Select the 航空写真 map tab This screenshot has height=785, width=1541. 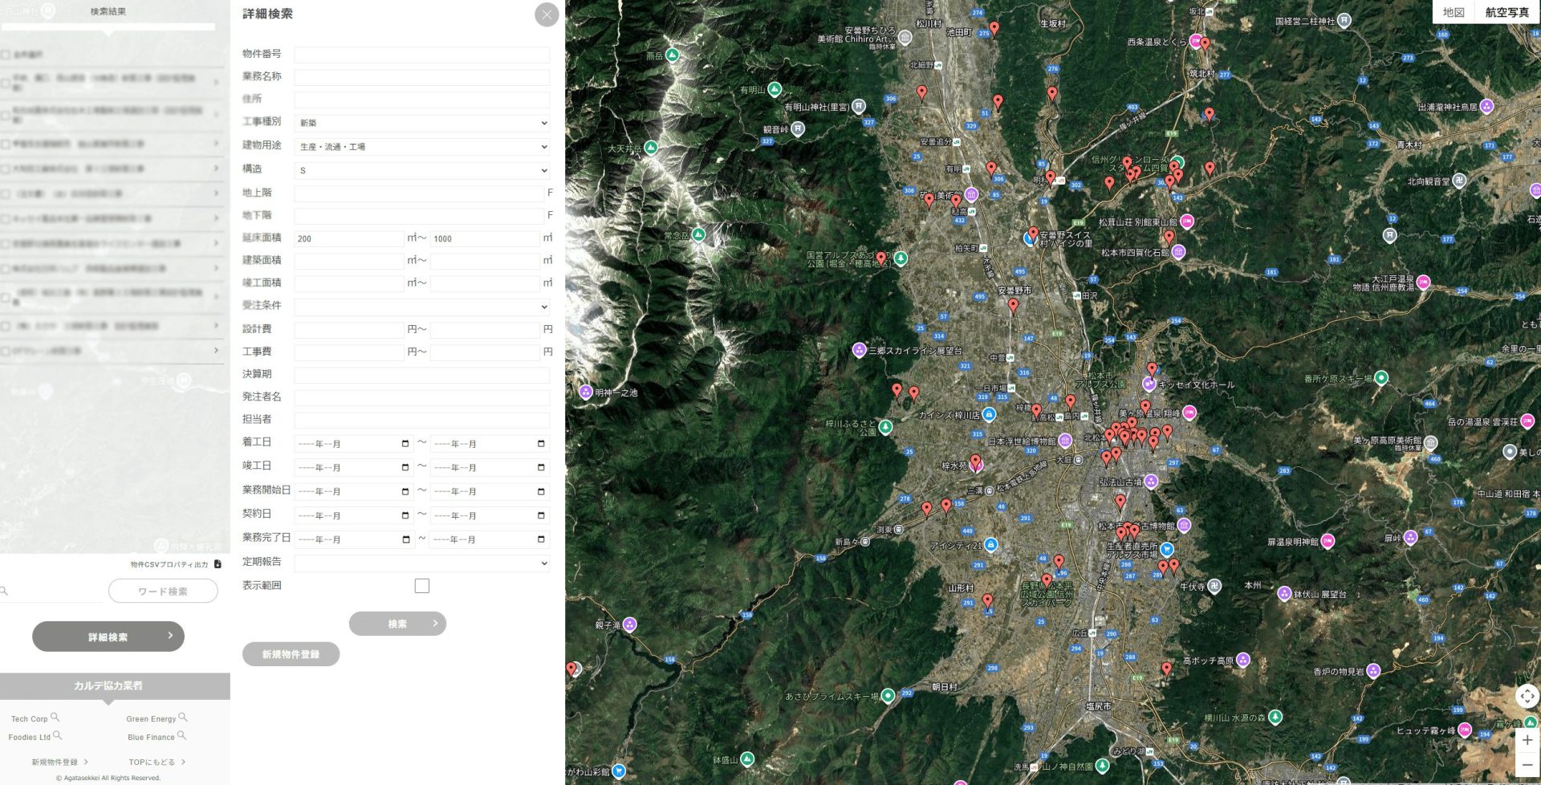[x=1506, y=12]
